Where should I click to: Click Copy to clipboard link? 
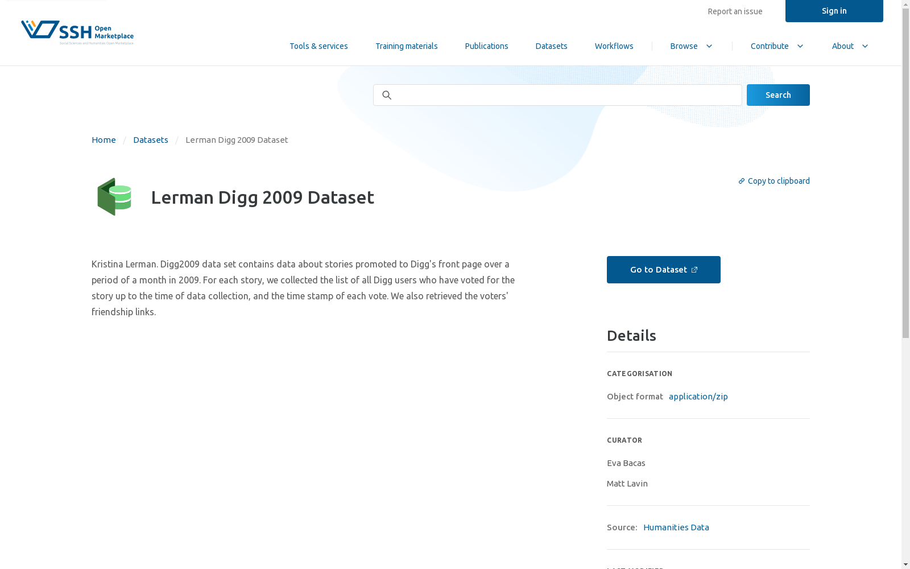(774, 181)
